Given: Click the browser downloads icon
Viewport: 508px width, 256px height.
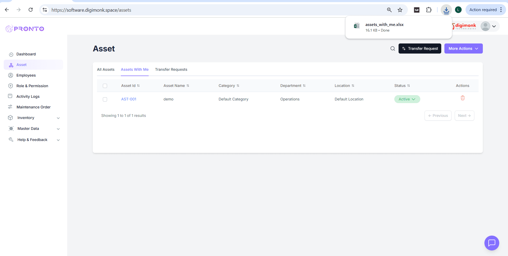Looking at the screenshot, I should [x=446, y=10].
